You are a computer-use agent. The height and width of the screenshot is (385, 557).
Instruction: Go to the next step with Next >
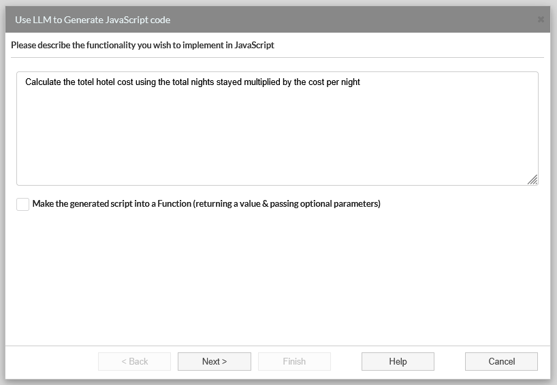click(214, 361)
